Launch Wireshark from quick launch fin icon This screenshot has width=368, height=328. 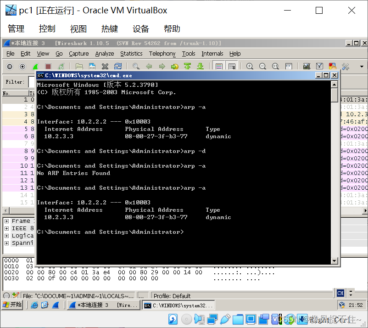pos(56,305)
